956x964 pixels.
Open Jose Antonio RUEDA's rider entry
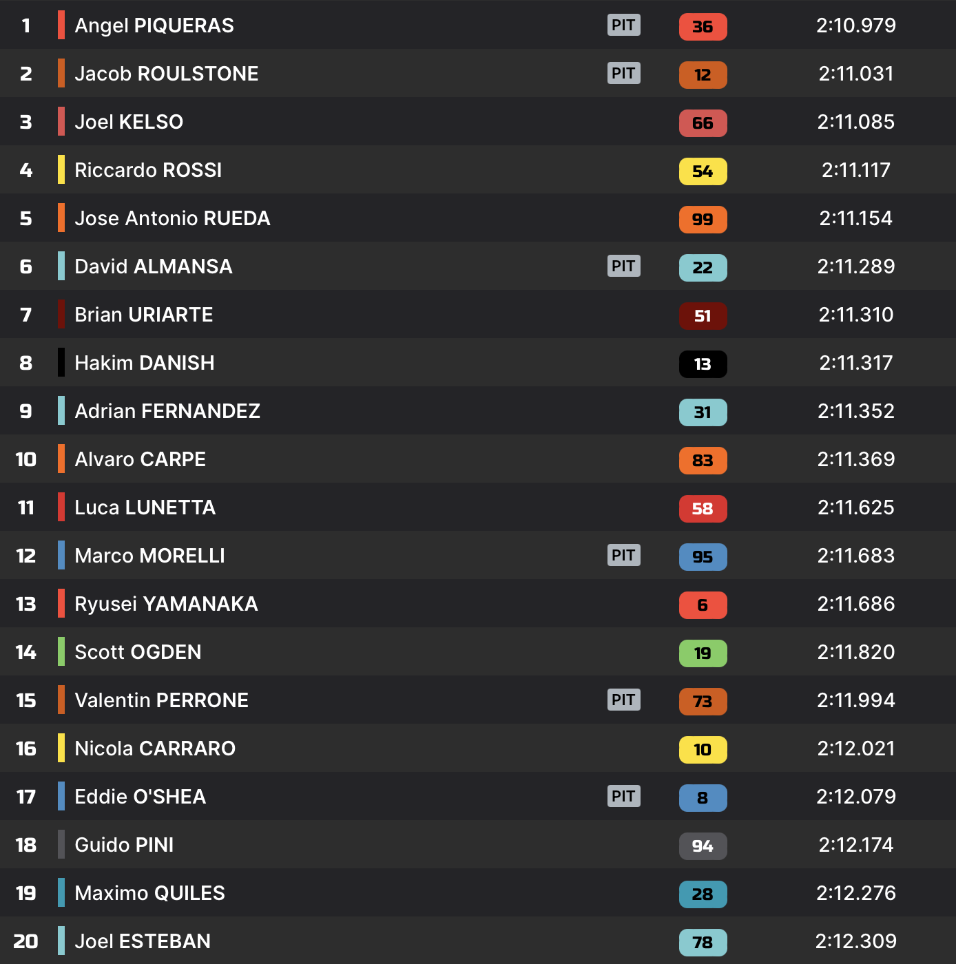172,218
